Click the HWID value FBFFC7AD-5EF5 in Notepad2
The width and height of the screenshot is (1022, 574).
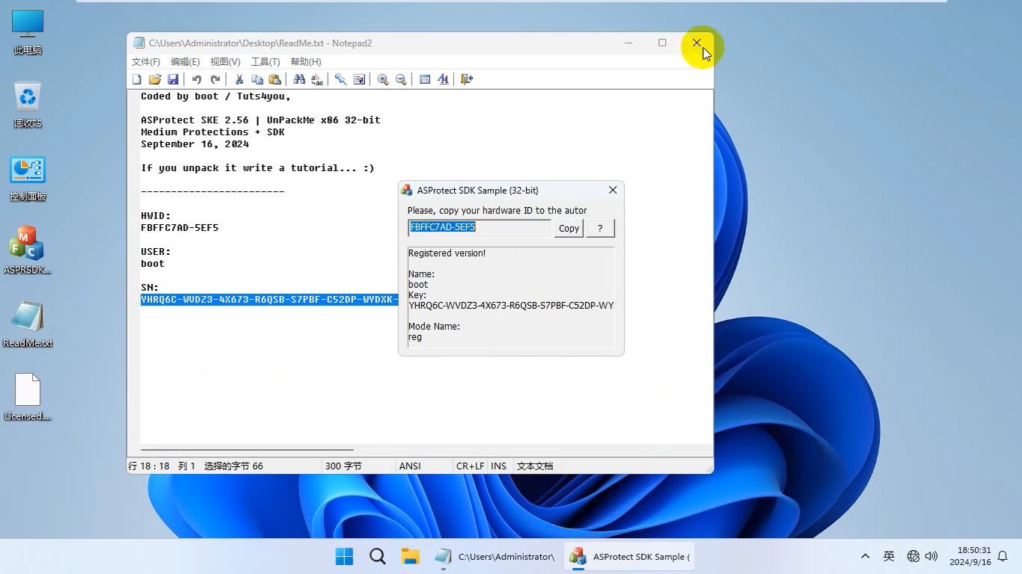click(x=180, y=228)
